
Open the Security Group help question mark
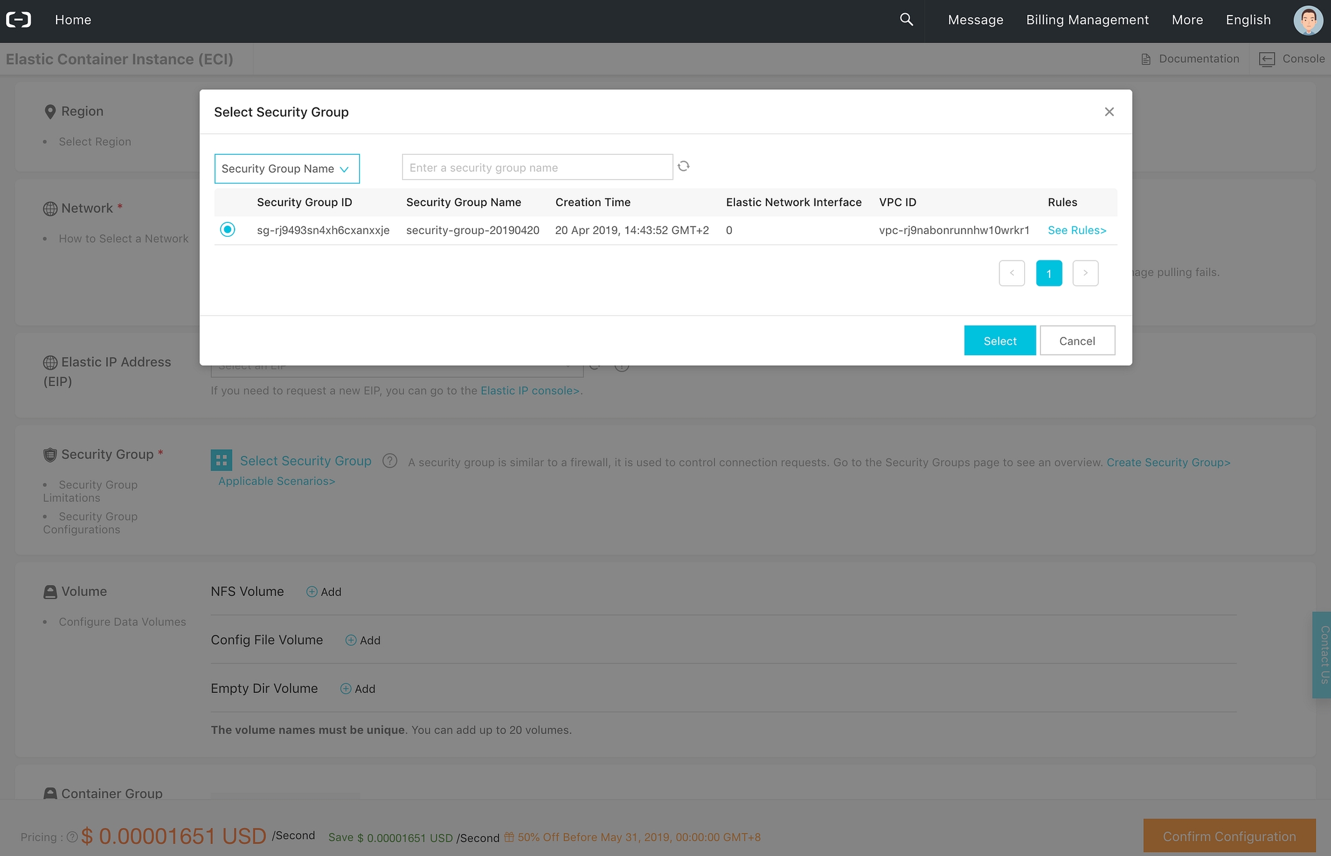pyautogui.click(x=390, y=461)
